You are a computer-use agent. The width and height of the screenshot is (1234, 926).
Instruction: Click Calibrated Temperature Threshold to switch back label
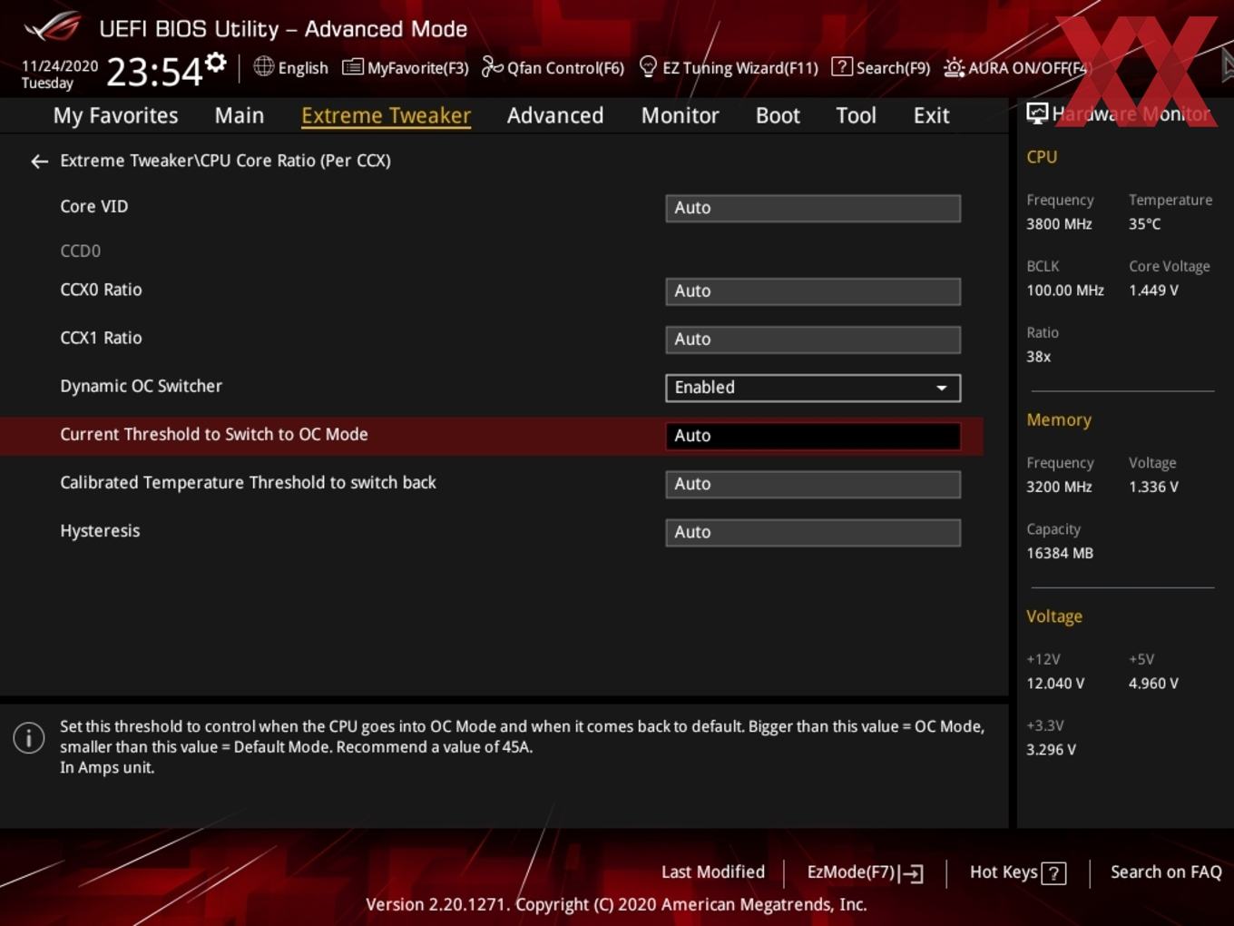coord(248,483)
